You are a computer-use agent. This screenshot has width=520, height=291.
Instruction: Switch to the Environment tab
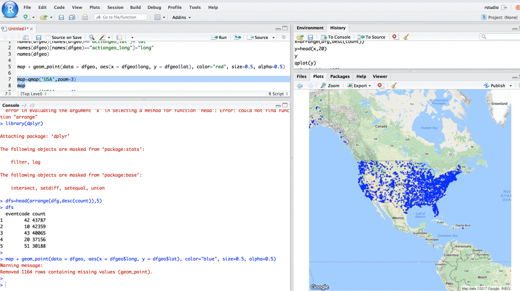[x=310, y=28]
